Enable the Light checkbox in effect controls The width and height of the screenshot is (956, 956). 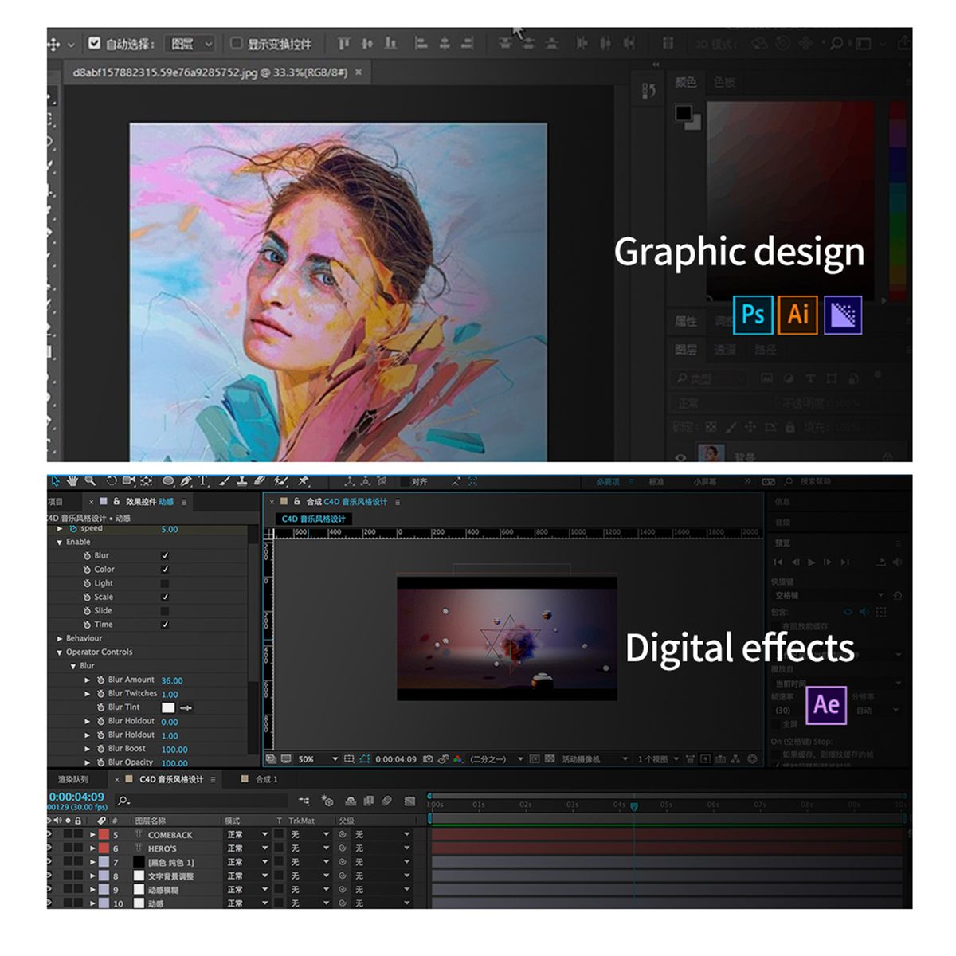click(x=165, y=583)
